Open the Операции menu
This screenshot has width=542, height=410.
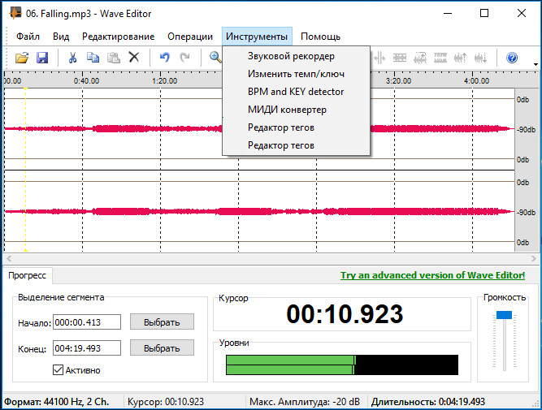coord(190,37)
